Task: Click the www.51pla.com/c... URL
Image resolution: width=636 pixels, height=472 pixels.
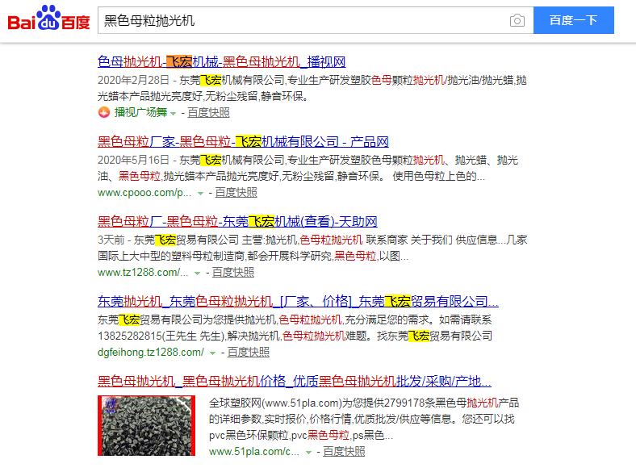Action: [254, 452]
